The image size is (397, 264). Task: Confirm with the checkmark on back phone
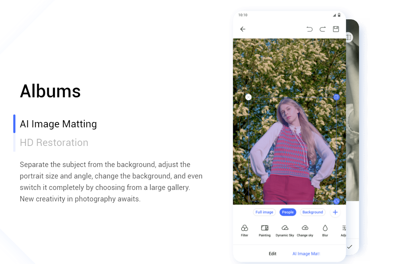[350, 246]
